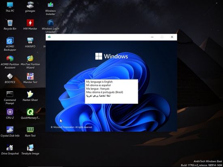Open the Terabyte Image icon
This screenshot has height=167, width=223.
pos(30,150)
